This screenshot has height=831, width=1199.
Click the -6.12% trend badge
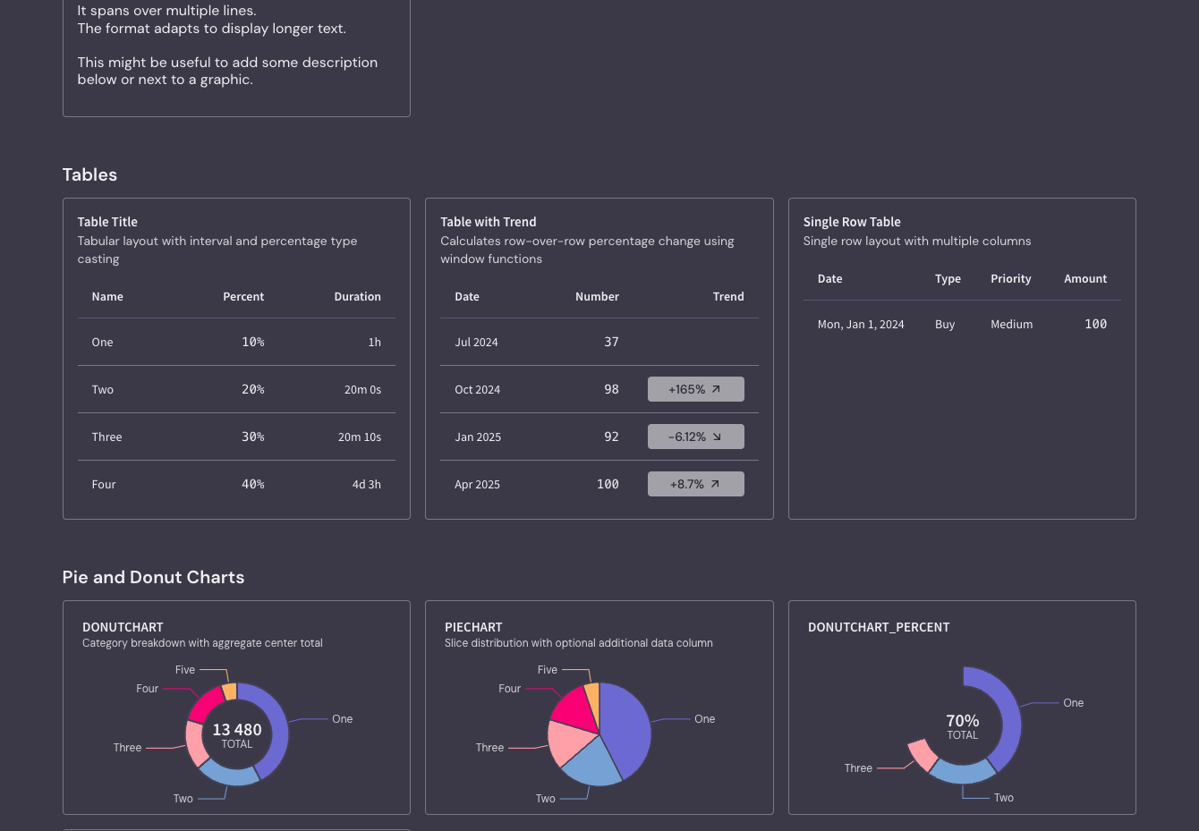pyautogui.click(x=696, y=437)
